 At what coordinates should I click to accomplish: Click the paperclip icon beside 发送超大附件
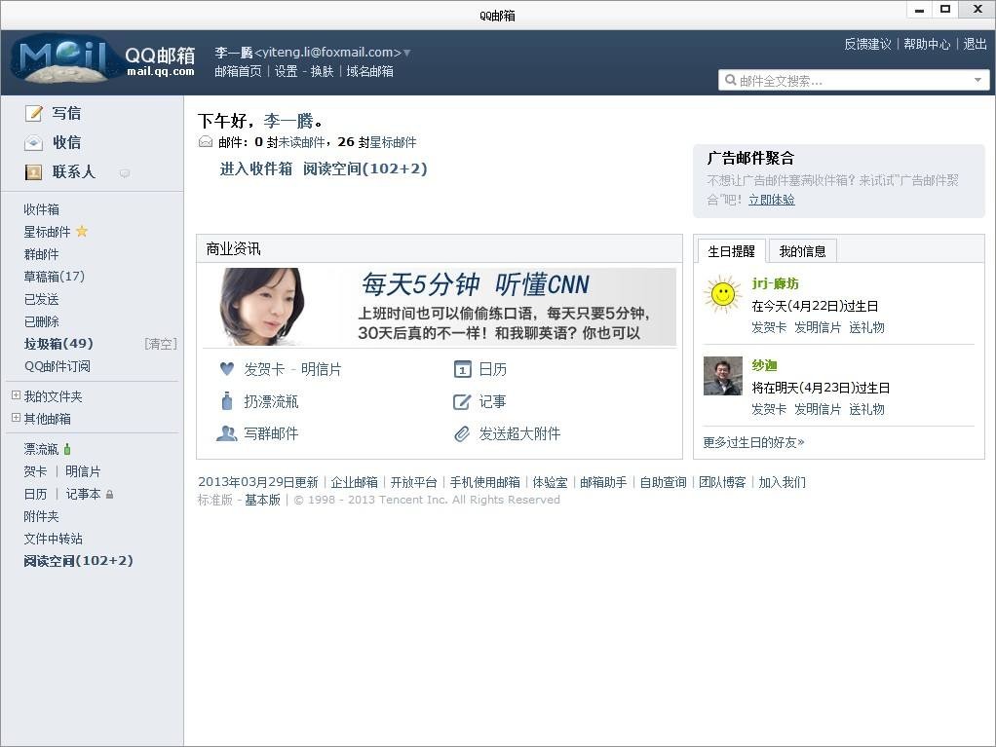[462, 433]
